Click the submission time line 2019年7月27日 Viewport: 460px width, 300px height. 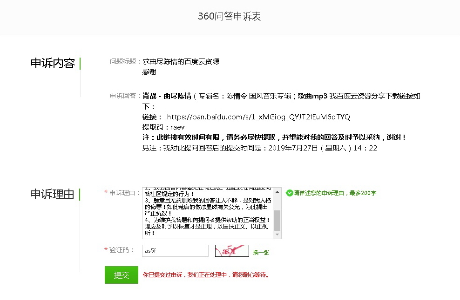pyautogui.click(x=260, y=148)
